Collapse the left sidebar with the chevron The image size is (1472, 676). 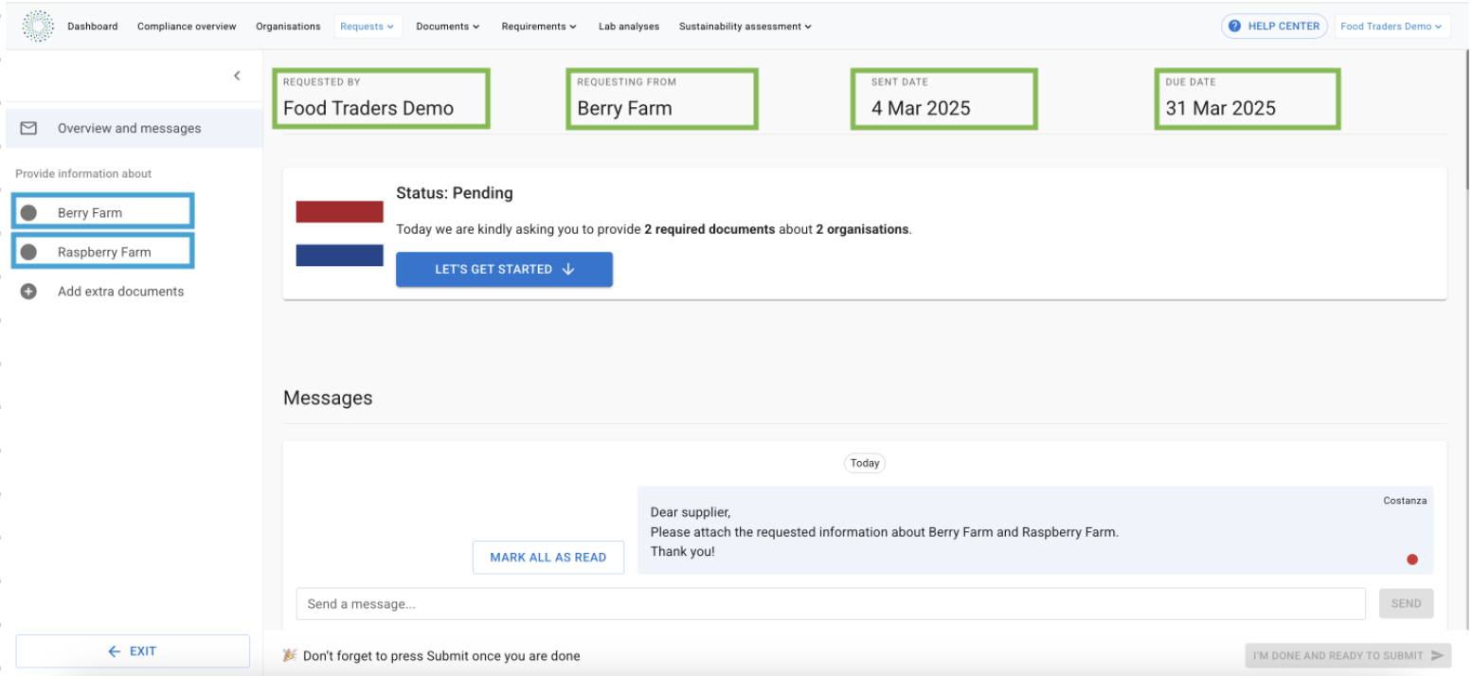[237, 76]
